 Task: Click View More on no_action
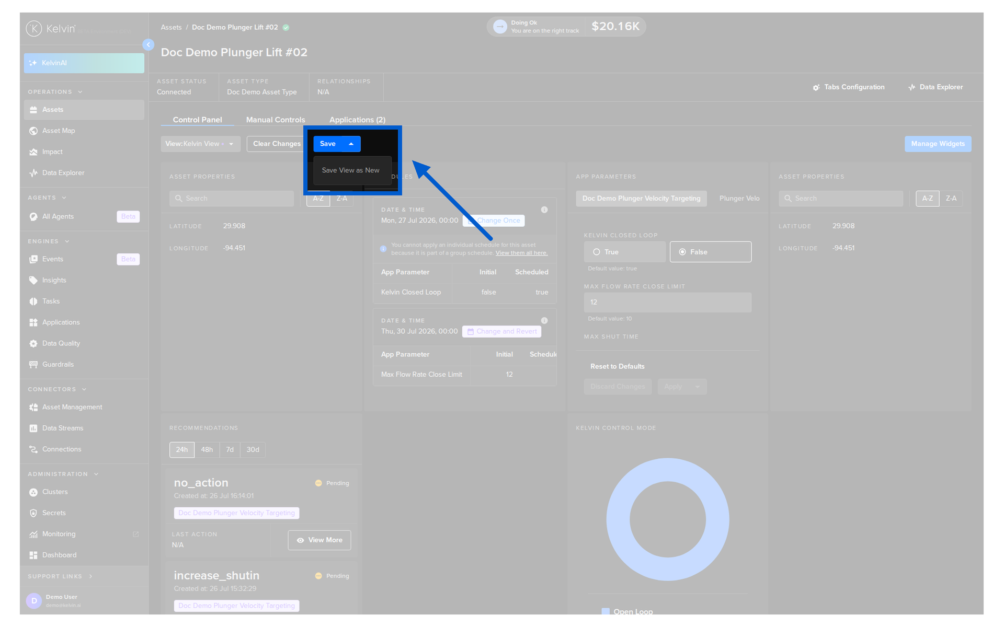pos(320,540)
